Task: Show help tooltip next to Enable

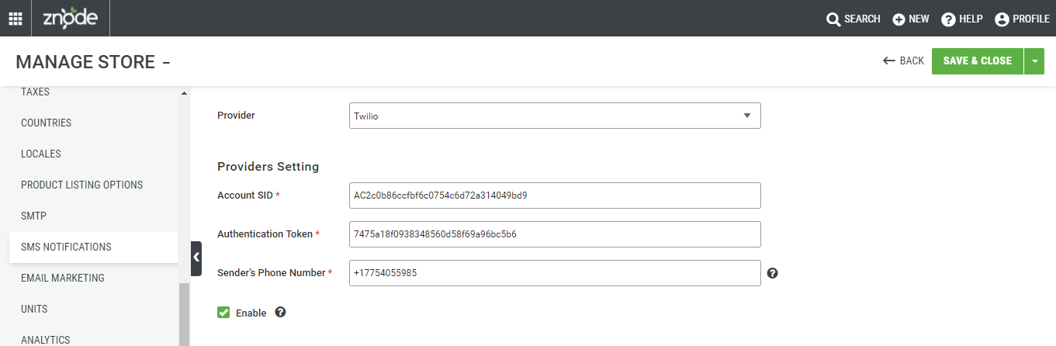Action: click(280, 312)
